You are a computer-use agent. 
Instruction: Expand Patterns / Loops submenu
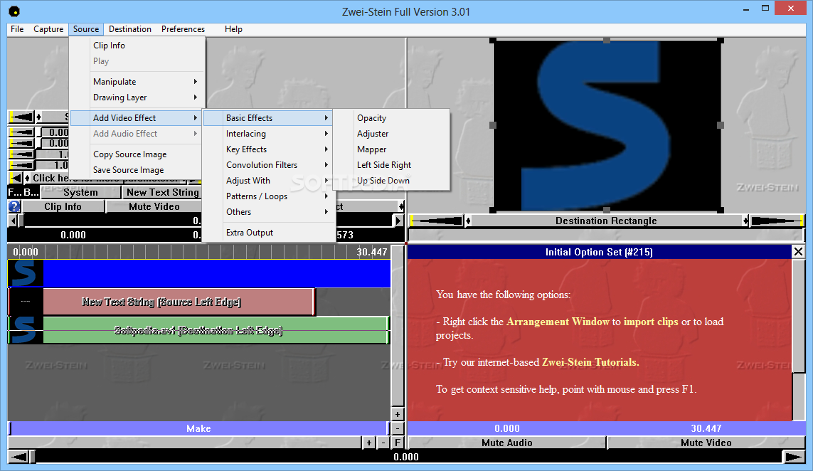[268, 196]
